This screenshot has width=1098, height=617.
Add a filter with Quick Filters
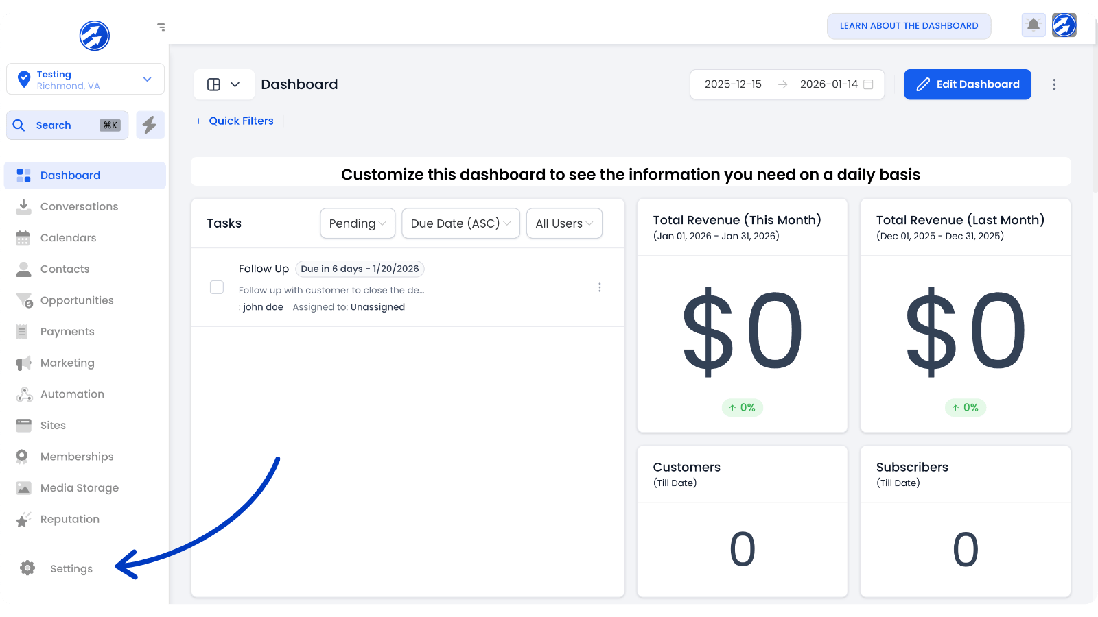pos(234,121)
